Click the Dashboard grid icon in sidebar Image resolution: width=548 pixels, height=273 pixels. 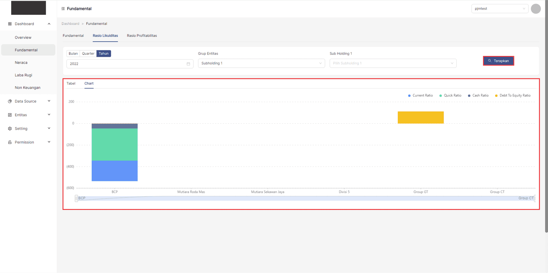10,24
